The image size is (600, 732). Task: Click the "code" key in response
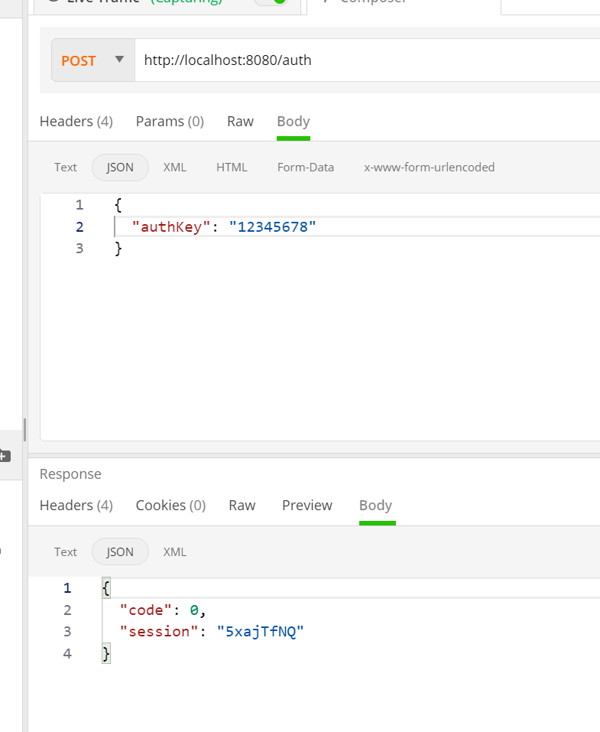[146, 610]
